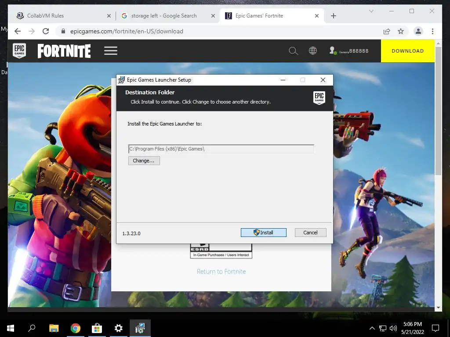Image resolution: width=450 pixels, height=337 pixels.
Task: Open the Windows Start menu
Action: 11,328
